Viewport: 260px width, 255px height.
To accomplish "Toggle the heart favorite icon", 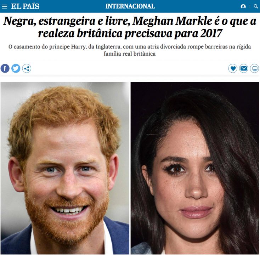I will click(x=233, y=68).
